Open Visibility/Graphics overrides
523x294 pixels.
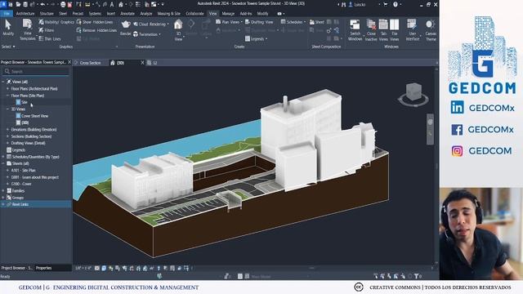56,22
